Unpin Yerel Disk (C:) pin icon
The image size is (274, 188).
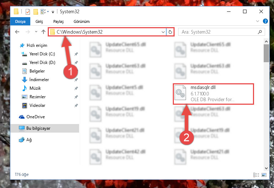tap(76, 54)
